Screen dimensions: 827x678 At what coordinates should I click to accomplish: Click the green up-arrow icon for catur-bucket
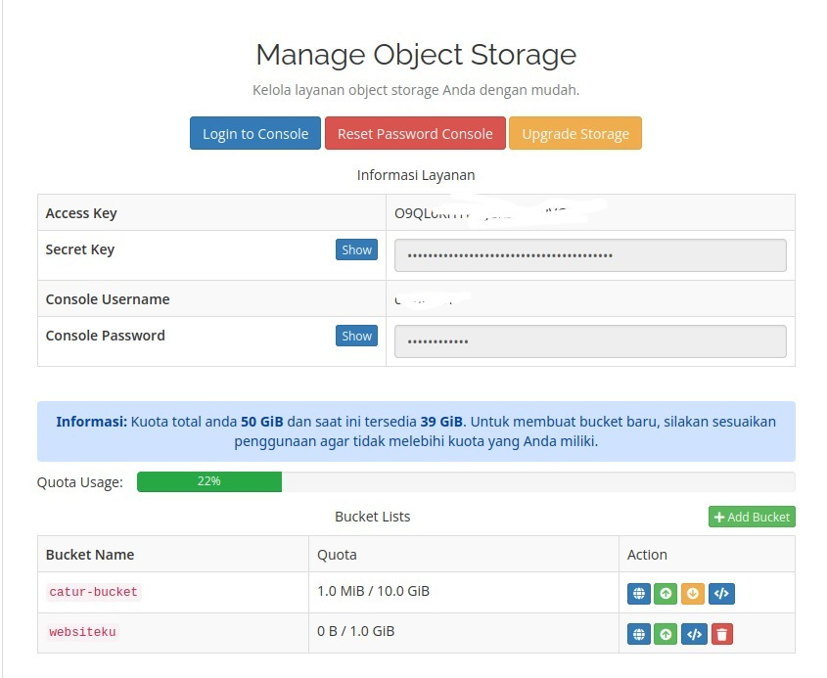[666, 593]
